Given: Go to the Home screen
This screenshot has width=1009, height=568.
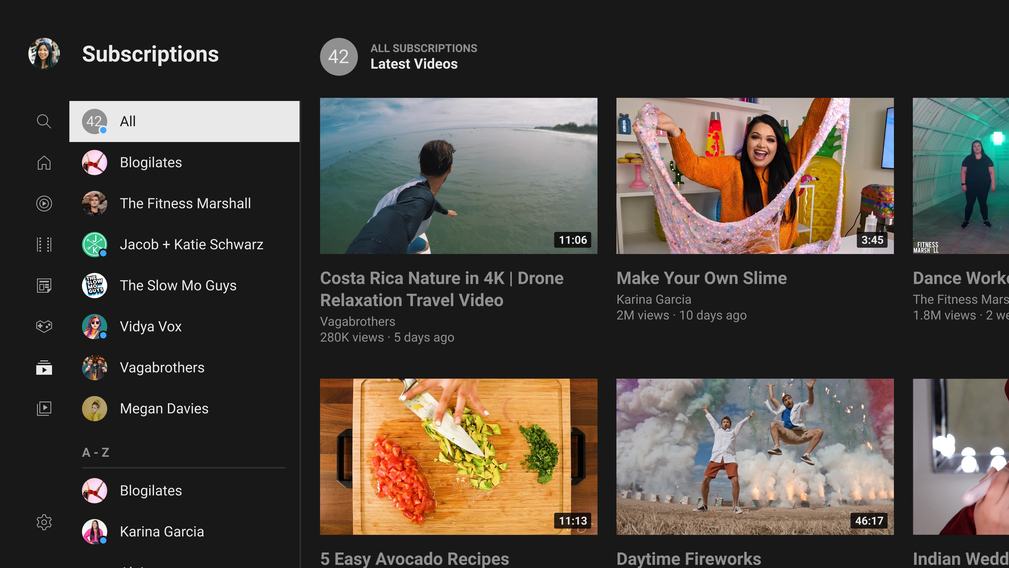Looking at the screenshot, I should tap(44, 163).
